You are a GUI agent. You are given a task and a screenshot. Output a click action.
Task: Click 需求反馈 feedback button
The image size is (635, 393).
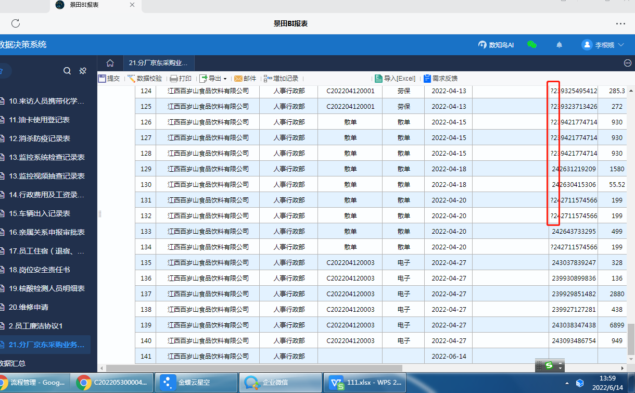(440, 79)
